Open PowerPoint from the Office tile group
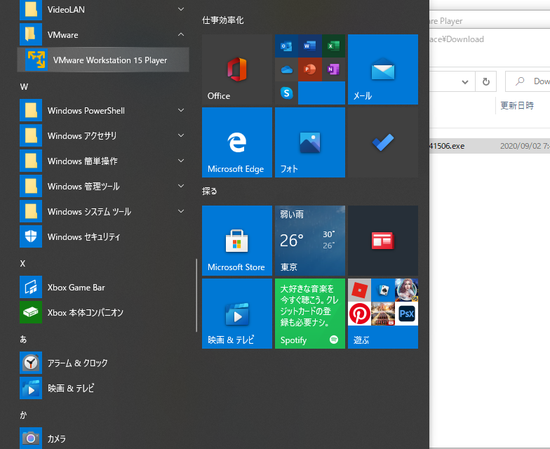 tap(310, 69)
